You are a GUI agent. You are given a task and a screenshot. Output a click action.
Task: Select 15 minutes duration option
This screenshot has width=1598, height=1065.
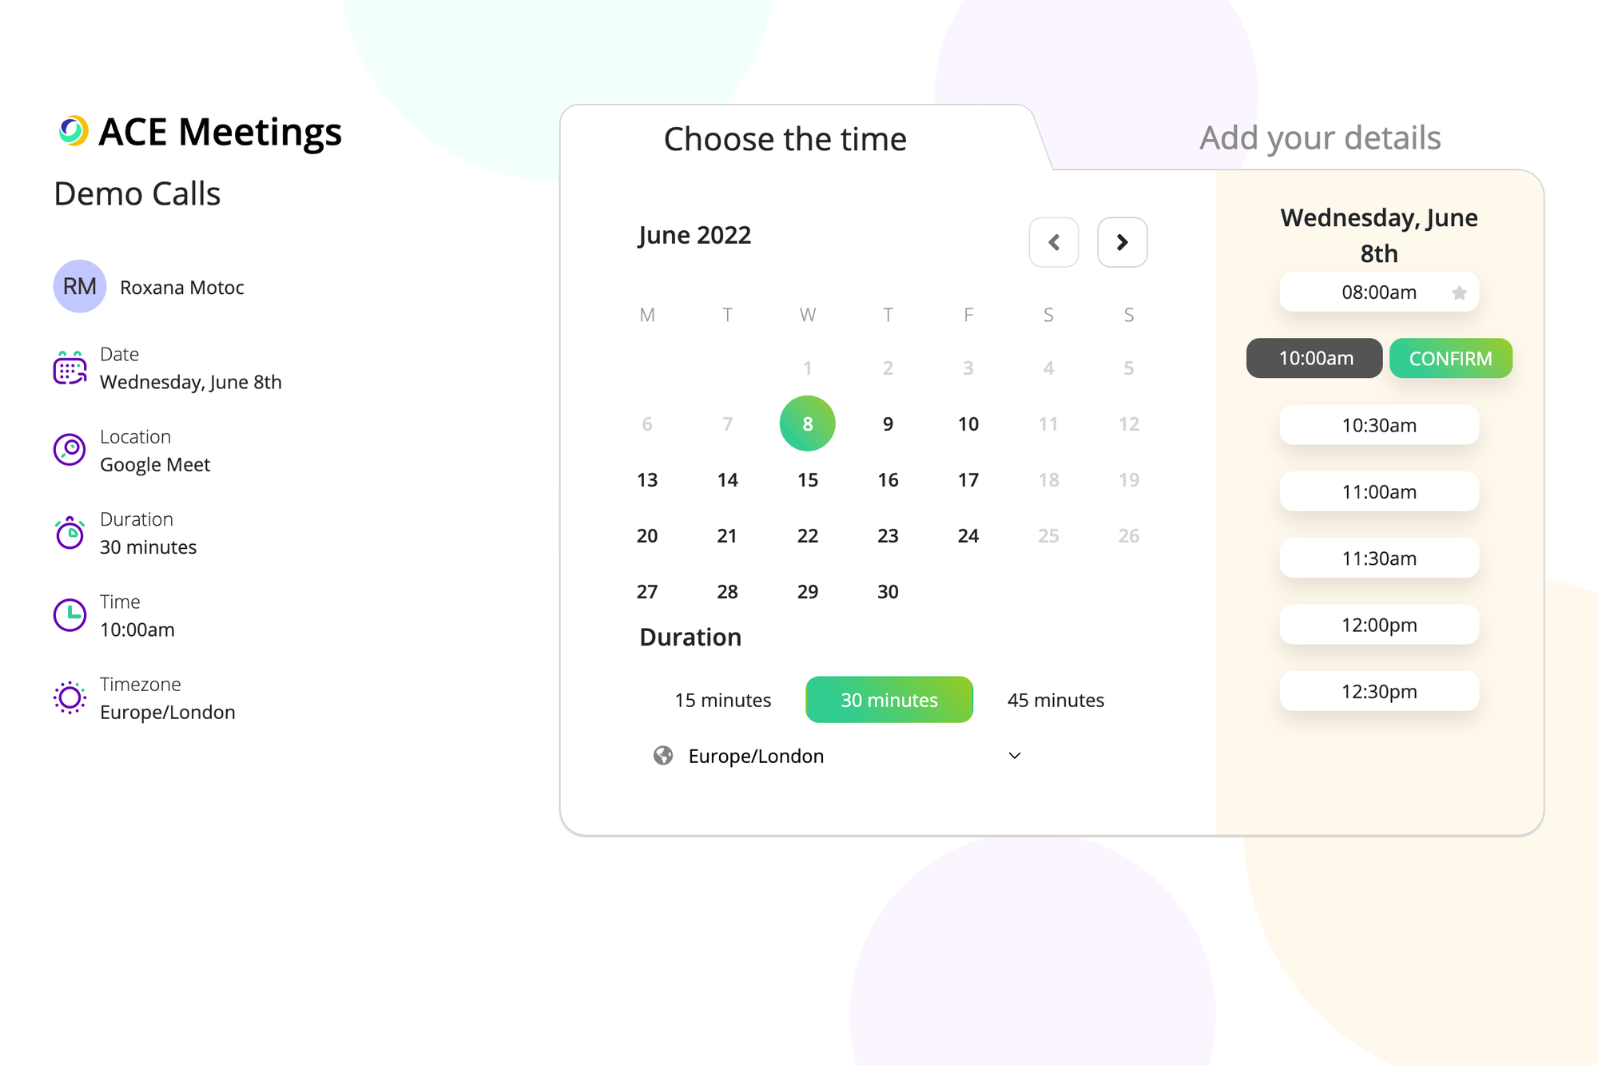click(x=722, y=699)
